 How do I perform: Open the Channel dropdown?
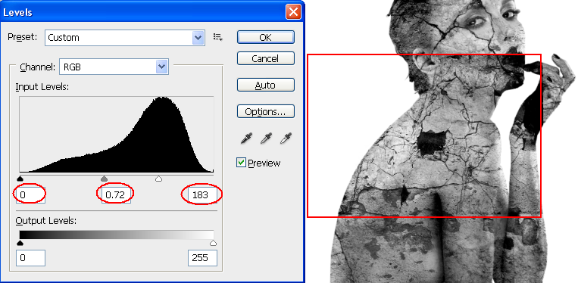click(x=114, y=67)
